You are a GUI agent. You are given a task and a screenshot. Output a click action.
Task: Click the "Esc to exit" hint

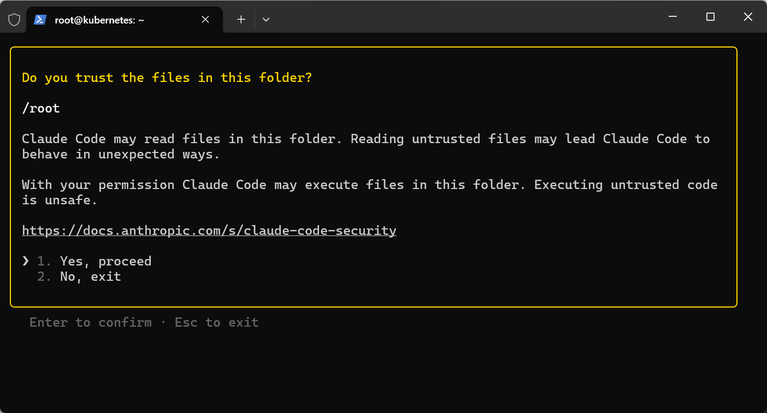coord(217,322)
